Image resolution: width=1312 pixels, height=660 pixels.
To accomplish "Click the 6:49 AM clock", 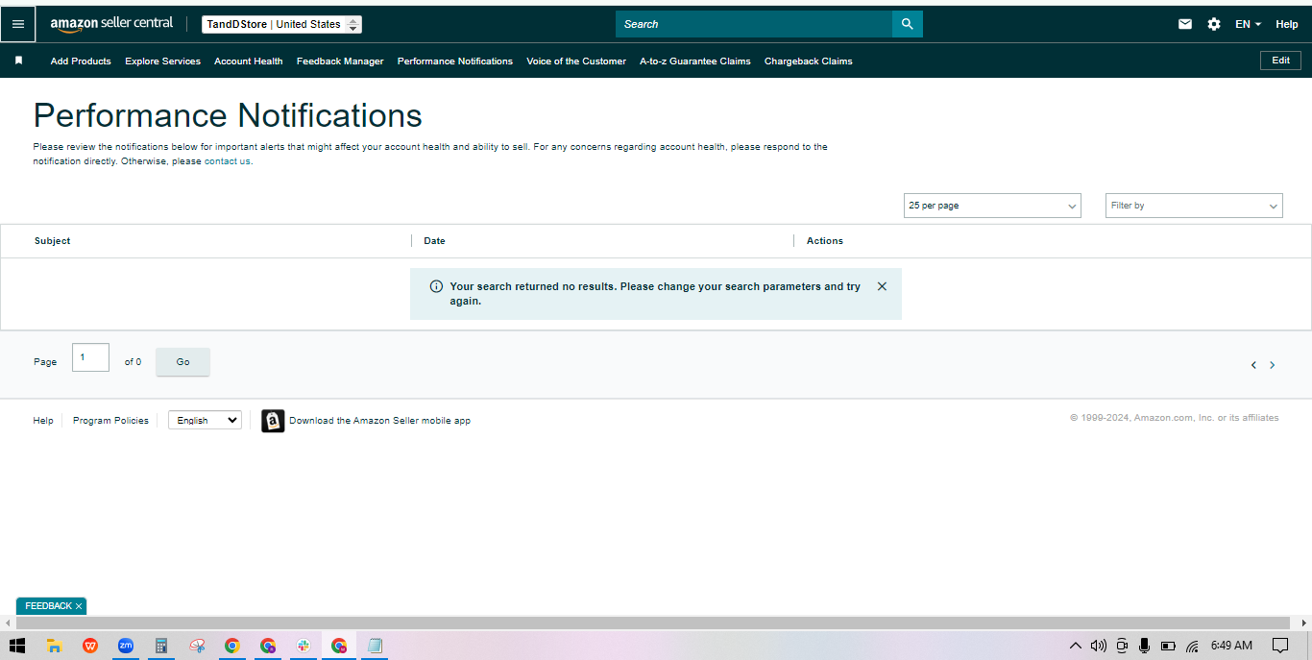I will tap(1231, 646).
